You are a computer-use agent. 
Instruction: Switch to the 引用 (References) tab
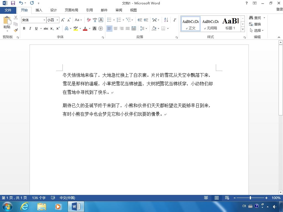coord(90,10)
